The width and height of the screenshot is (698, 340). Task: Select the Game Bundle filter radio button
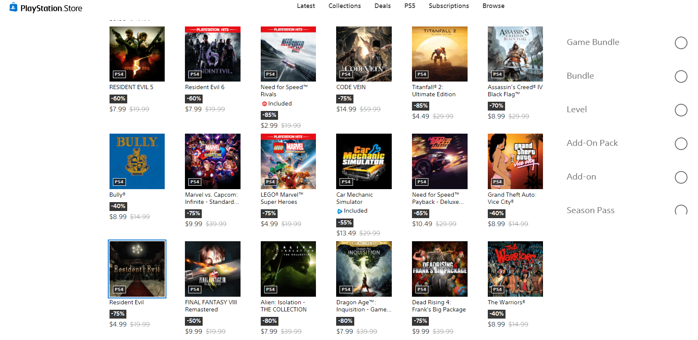tap(681, 43)
